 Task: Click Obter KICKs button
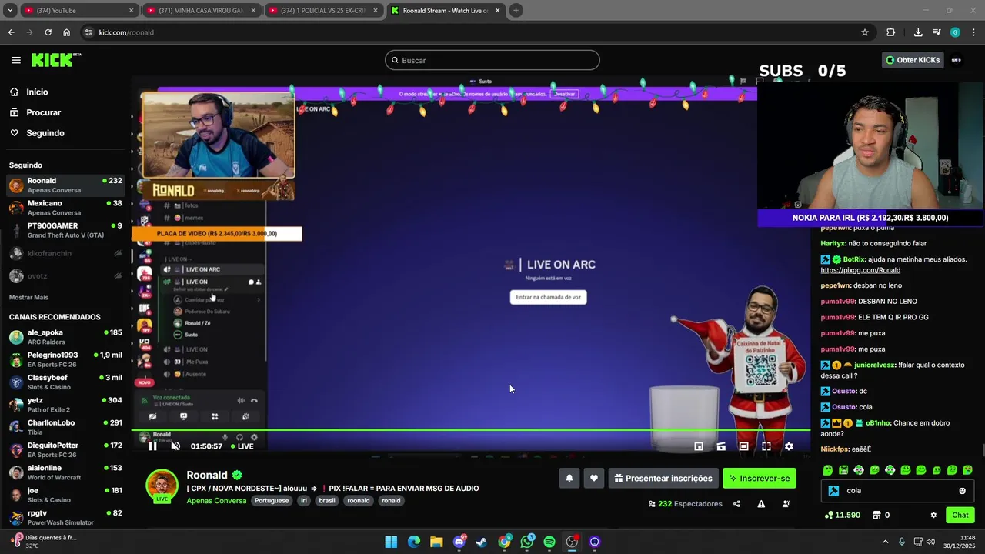pos(913,60)
